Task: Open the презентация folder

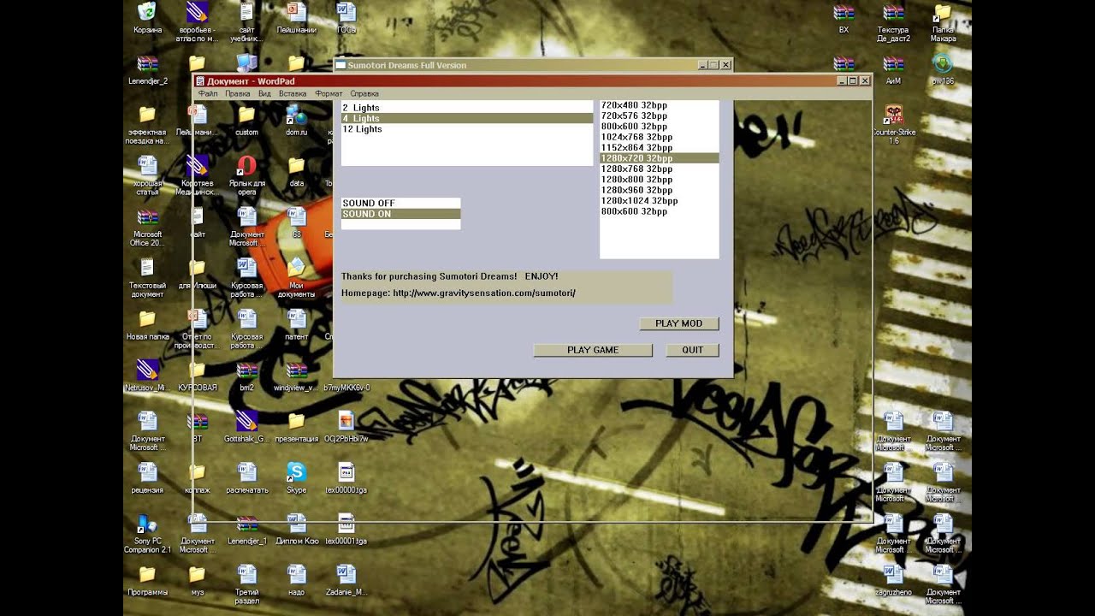Action: pyautogui.click(x=296, y=421)
